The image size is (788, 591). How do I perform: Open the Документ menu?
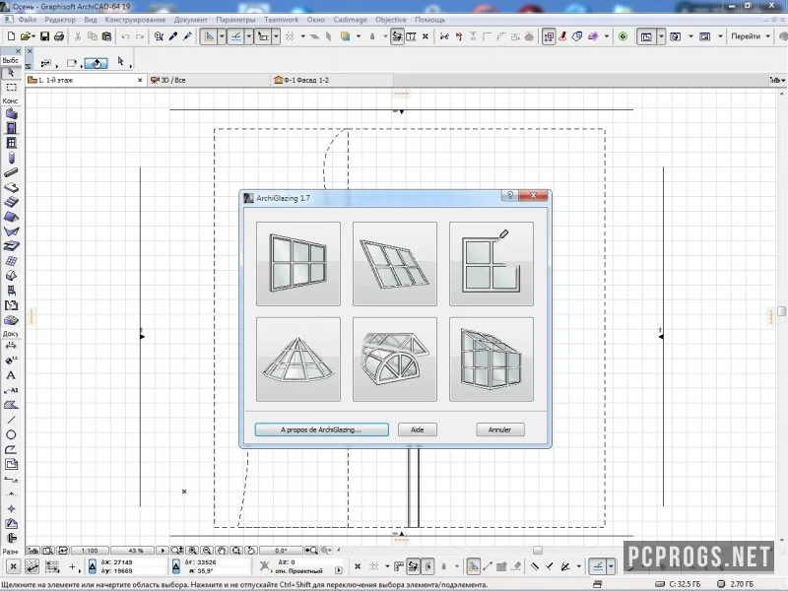pyautogui.click(x=190, y=20)
